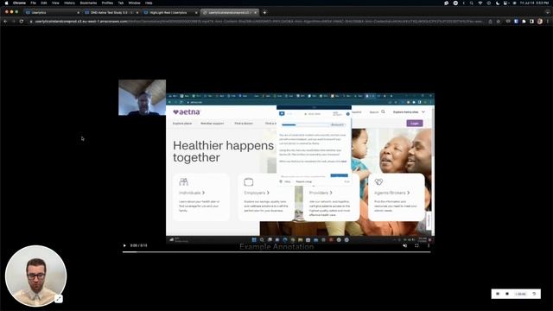Open the File menu
This screenshot has width=553, height=311.
point(33,3)
